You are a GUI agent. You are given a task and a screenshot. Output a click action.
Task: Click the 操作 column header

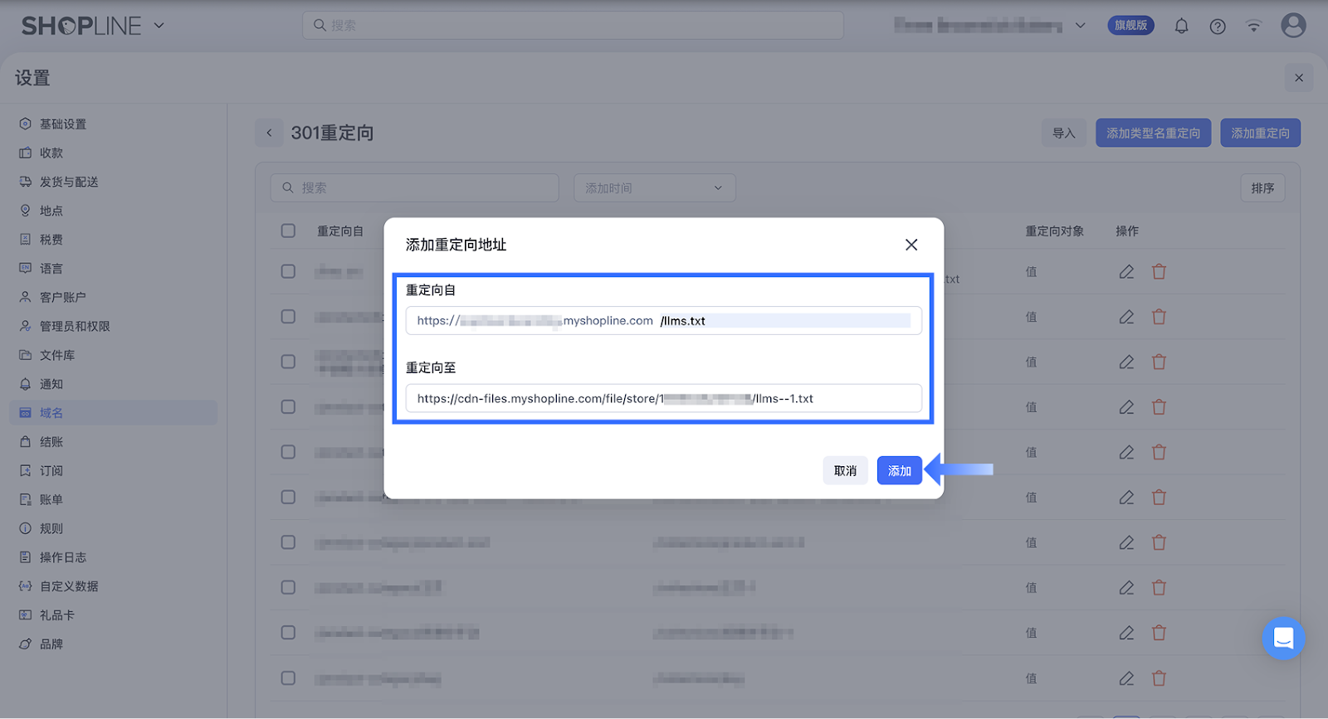coord(1127,231)
